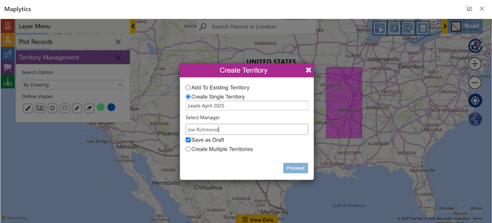Open the By Drawing search option dropdown
Viewport: 492px width, 223px height.
pos(72,84)
